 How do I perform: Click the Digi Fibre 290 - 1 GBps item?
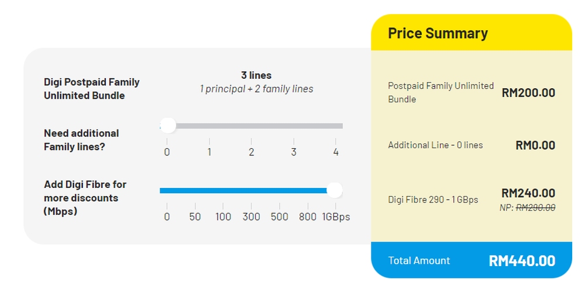point(433,200)
